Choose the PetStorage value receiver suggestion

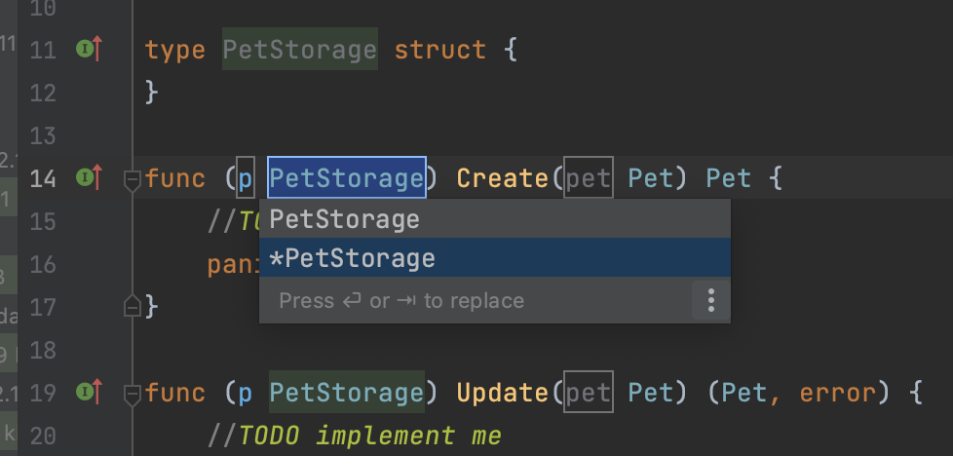[345, 219]
